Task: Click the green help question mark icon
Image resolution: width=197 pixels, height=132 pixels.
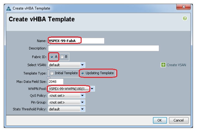Action: pyautogui.click(x=185, y=18)
